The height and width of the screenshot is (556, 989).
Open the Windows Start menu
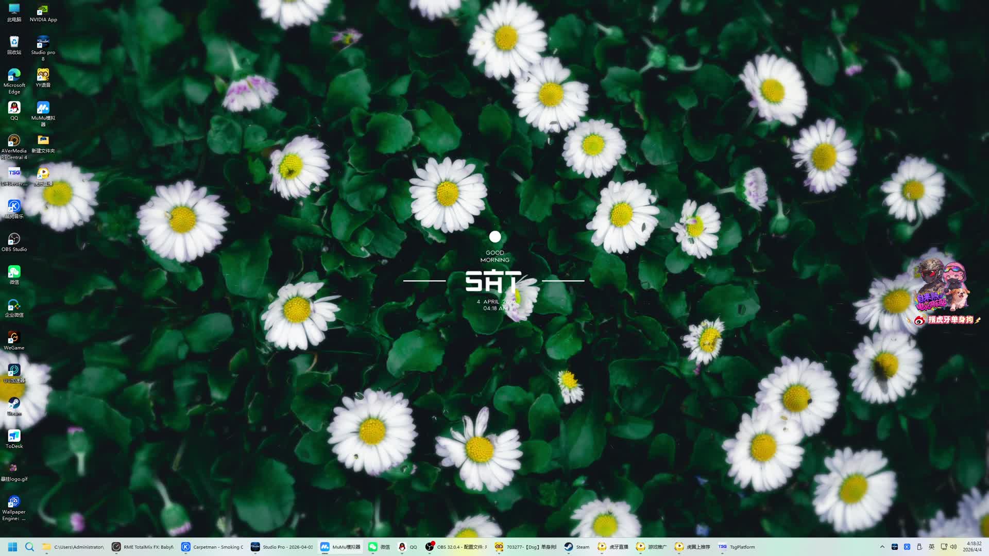13,547
